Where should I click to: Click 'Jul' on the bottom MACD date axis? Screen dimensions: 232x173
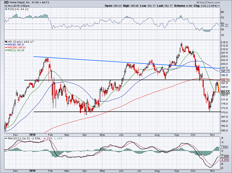(139, 171)
